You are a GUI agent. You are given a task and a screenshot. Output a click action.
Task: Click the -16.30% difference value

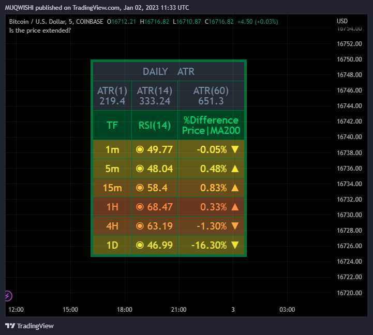click(209, 245)
